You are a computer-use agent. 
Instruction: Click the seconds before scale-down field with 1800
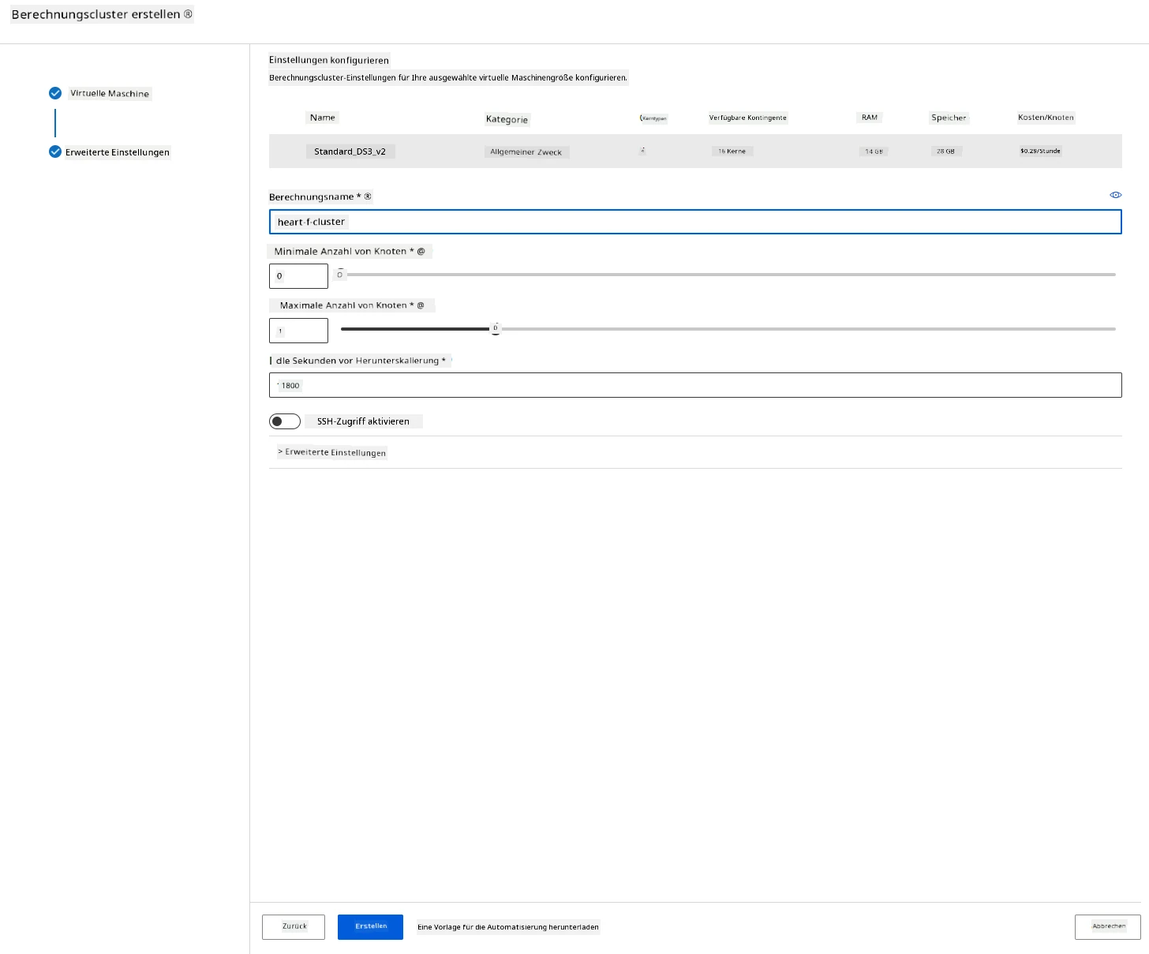[695, 385]
